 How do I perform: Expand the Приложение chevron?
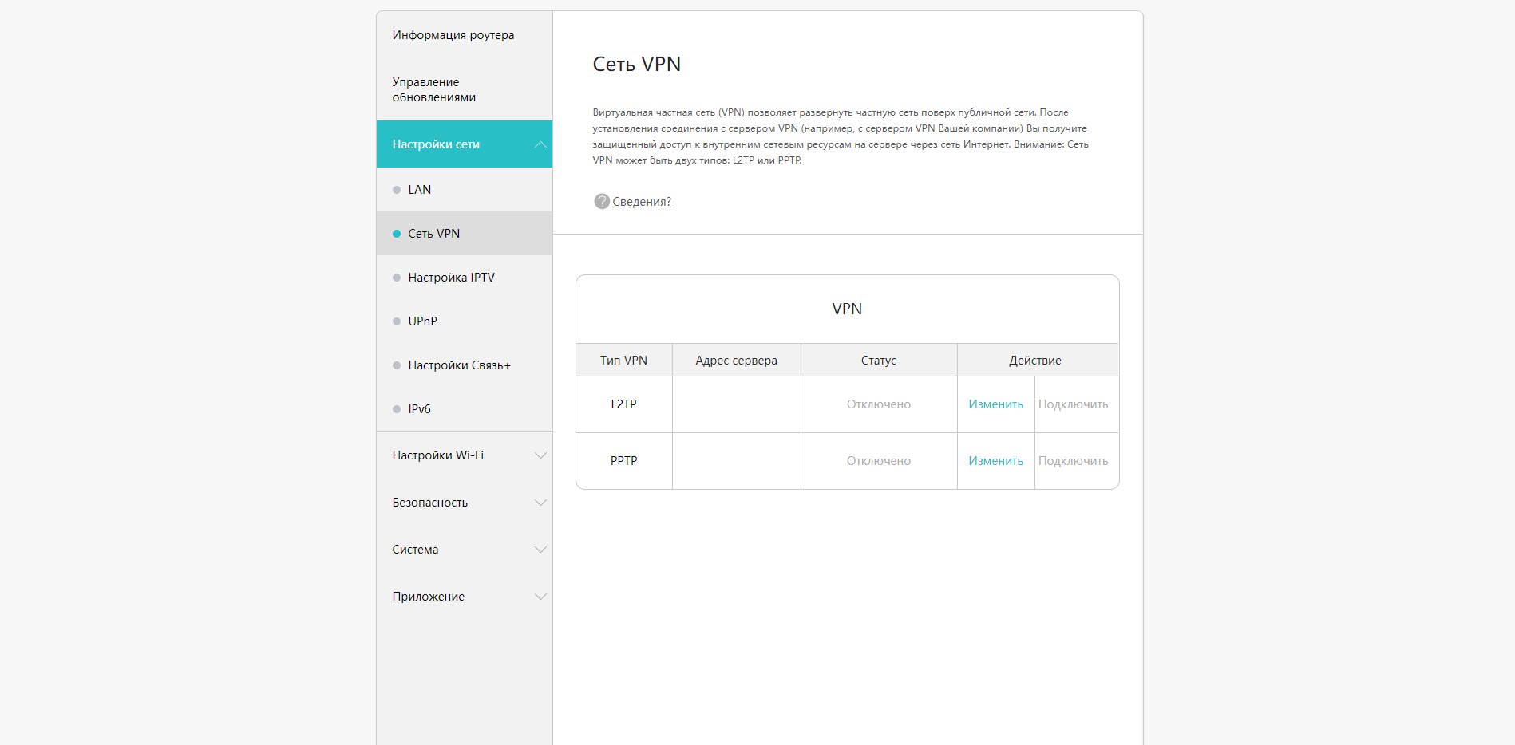tap(540, 597)
